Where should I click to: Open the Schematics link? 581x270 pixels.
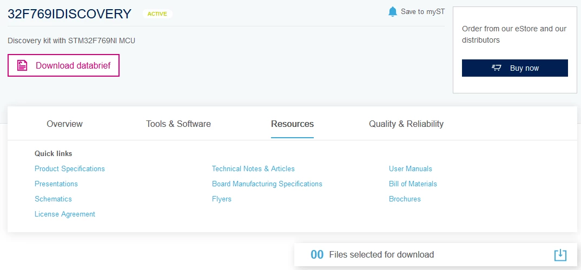click(54, 199)
